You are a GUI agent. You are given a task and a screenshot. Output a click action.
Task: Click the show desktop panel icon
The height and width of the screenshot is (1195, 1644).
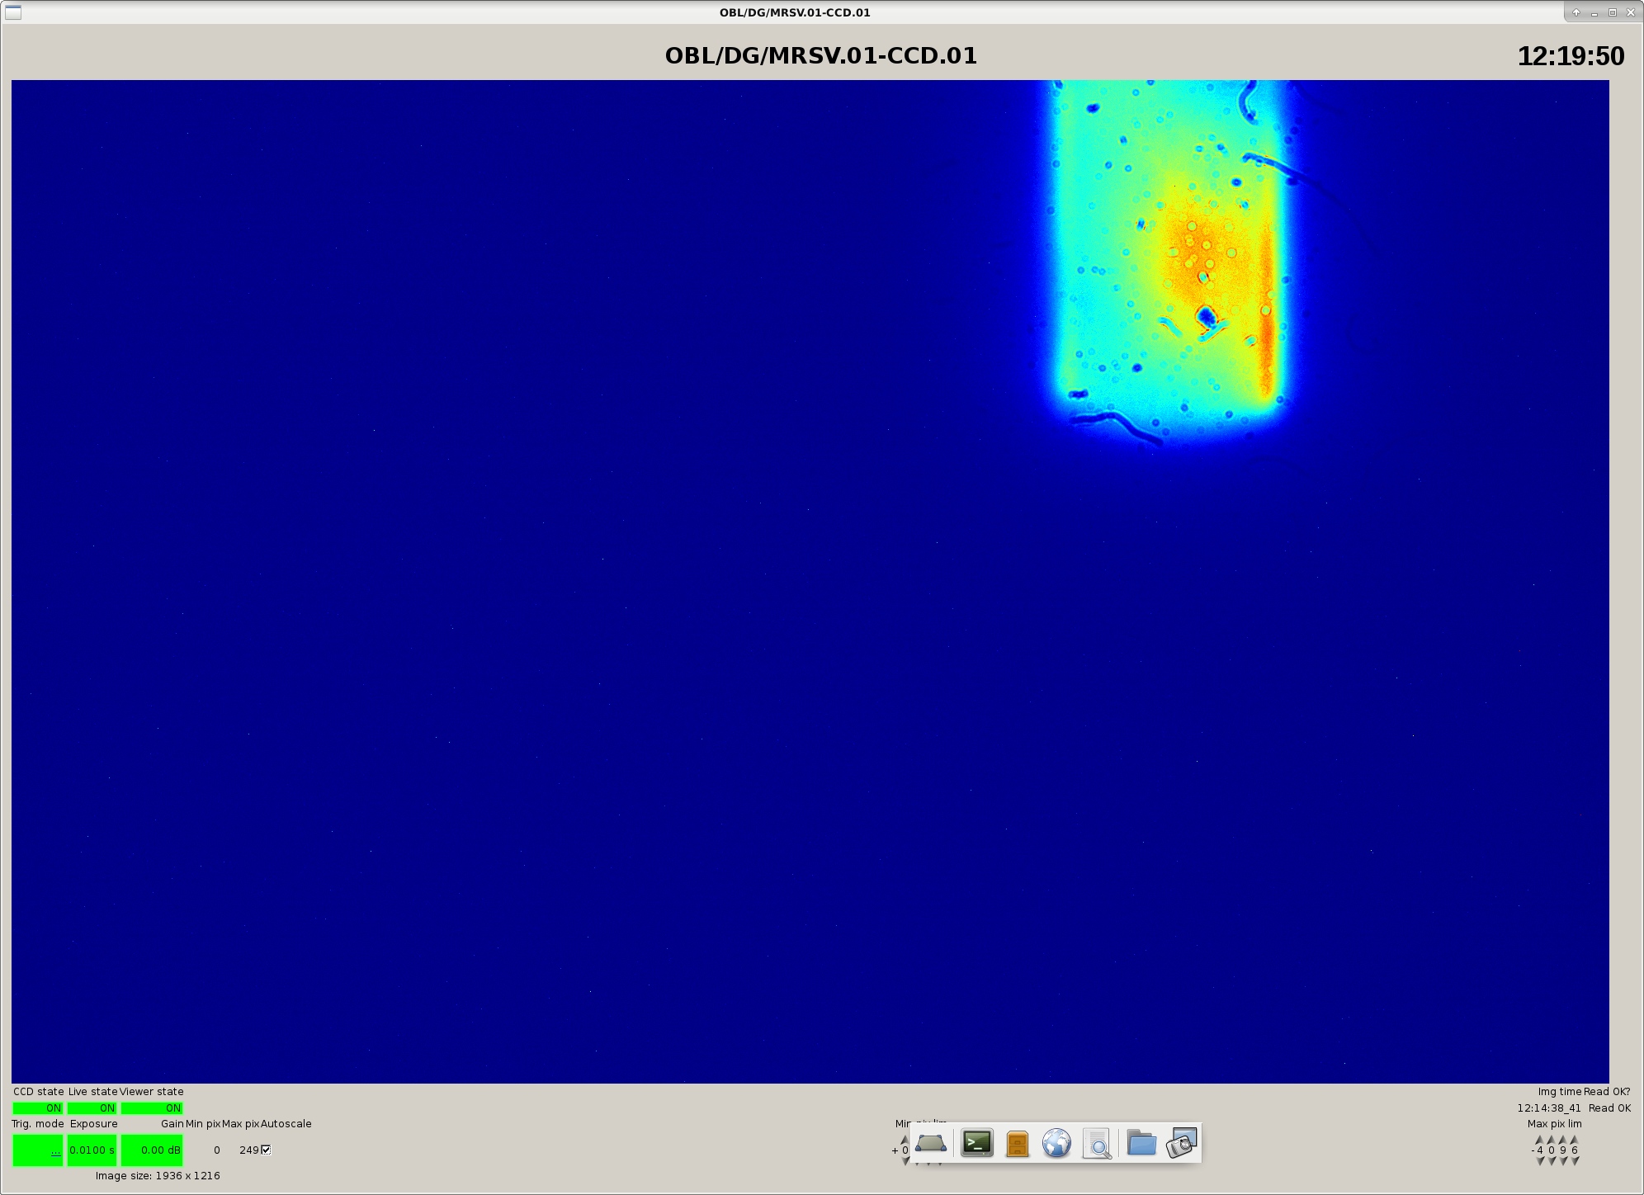(931, 1143)
